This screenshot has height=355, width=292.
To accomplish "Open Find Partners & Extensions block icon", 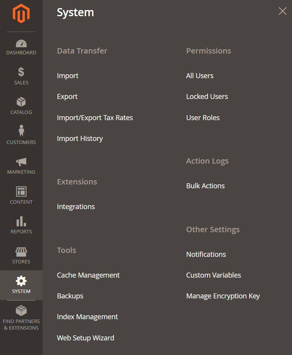I will click(x=21, y=311).
